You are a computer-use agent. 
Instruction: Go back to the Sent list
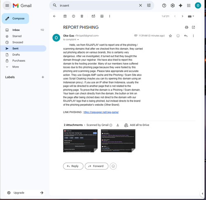[x=54, y=16]
